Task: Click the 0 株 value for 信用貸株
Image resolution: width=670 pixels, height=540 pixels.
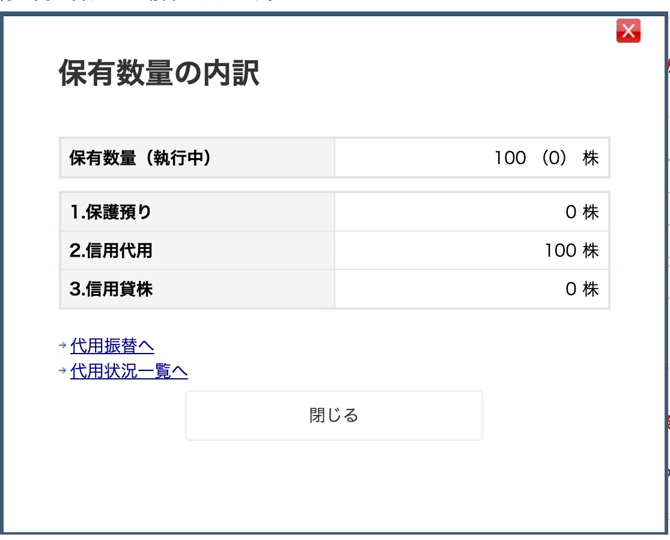Action: pos(582,289)
